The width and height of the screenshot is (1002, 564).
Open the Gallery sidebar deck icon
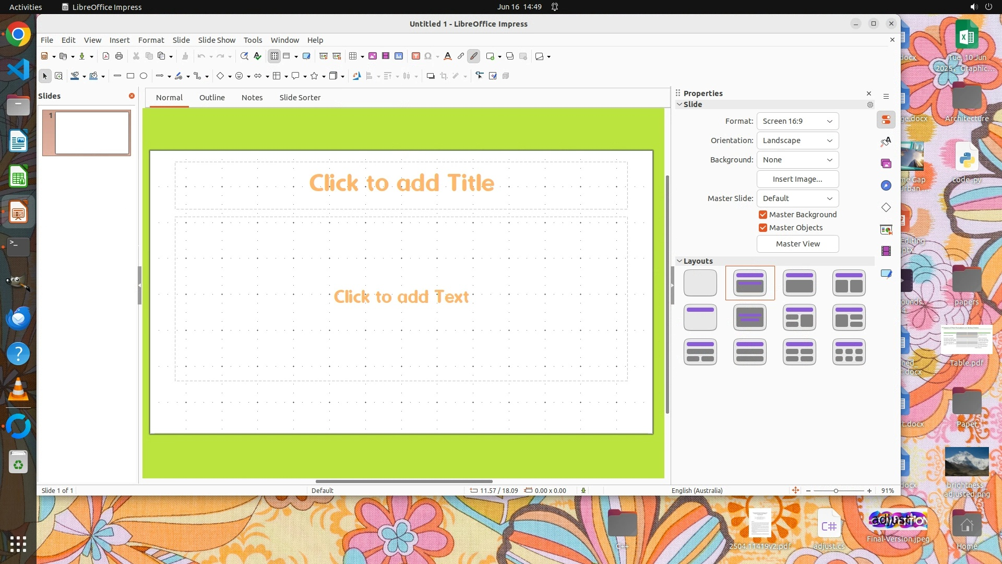pos(886,164)
